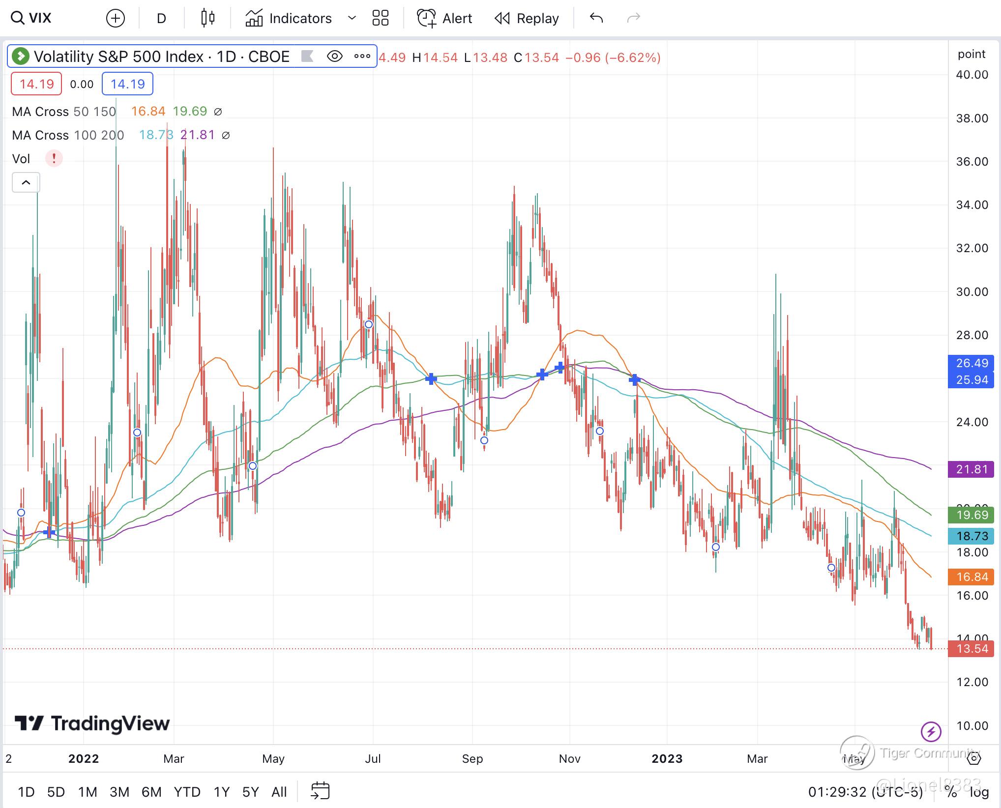Open the candlestick chart style icon
Screen dimensions: 1001x808
(208, 19)
